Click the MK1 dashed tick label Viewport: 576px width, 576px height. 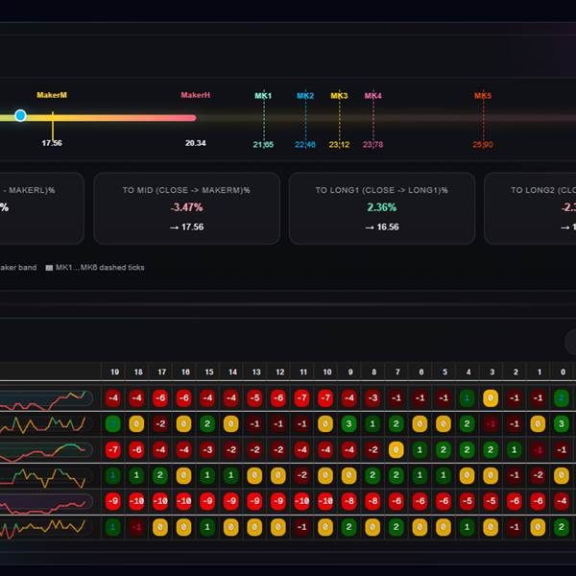263,96
